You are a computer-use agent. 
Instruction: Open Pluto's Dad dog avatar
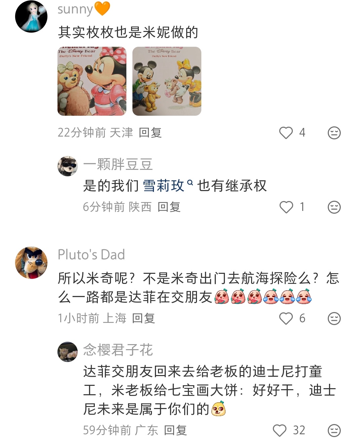31,263
